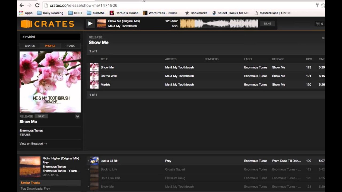Open Me & My Toothbrush artist in Marble row
This screenshot has width=342, height=192.
[179, 85]
